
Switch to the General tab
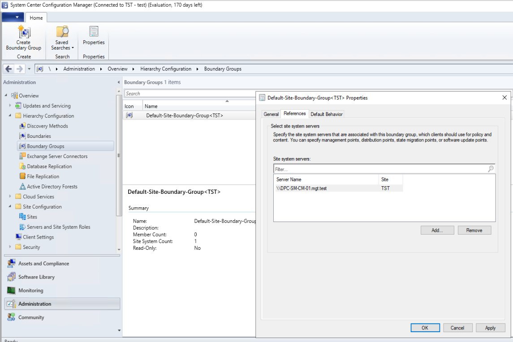271,114
